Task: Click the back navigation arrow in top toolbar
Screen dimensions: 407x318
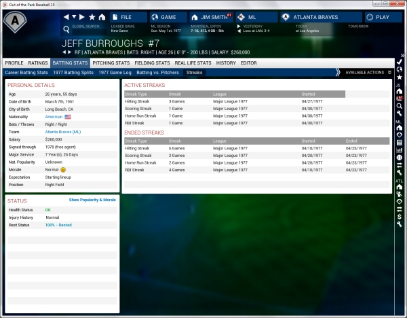Action: point(66,17)
